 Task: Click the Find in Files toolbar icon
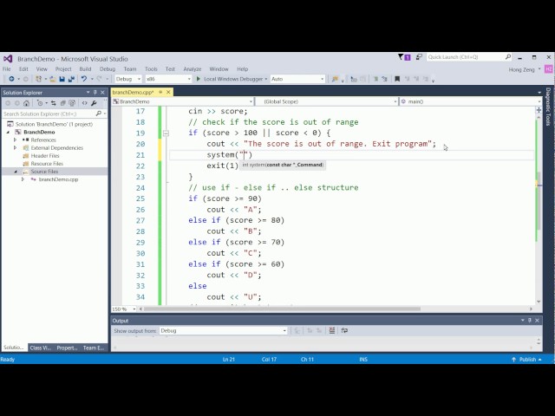point(335,79)
